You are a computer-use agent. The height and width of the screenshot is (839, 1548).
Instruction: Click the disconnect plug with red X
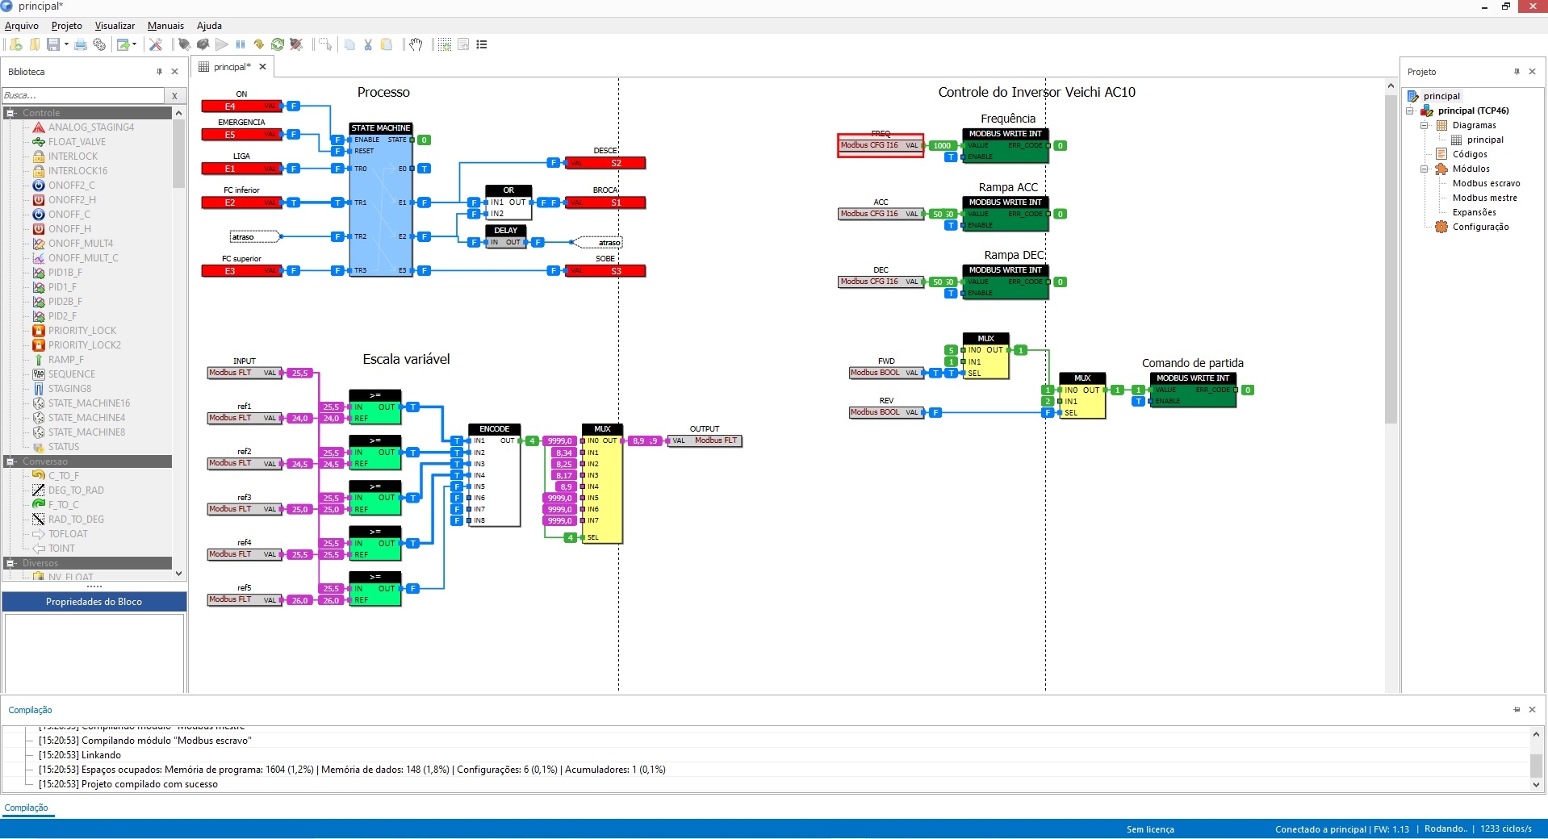tap(296, 44)
